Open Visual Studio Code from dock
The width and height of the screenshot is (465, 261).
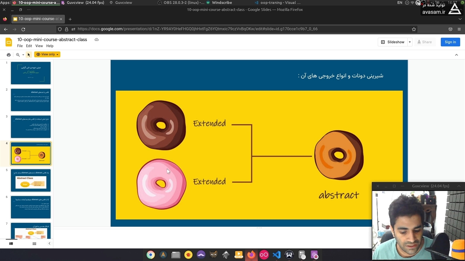(276, 255)
